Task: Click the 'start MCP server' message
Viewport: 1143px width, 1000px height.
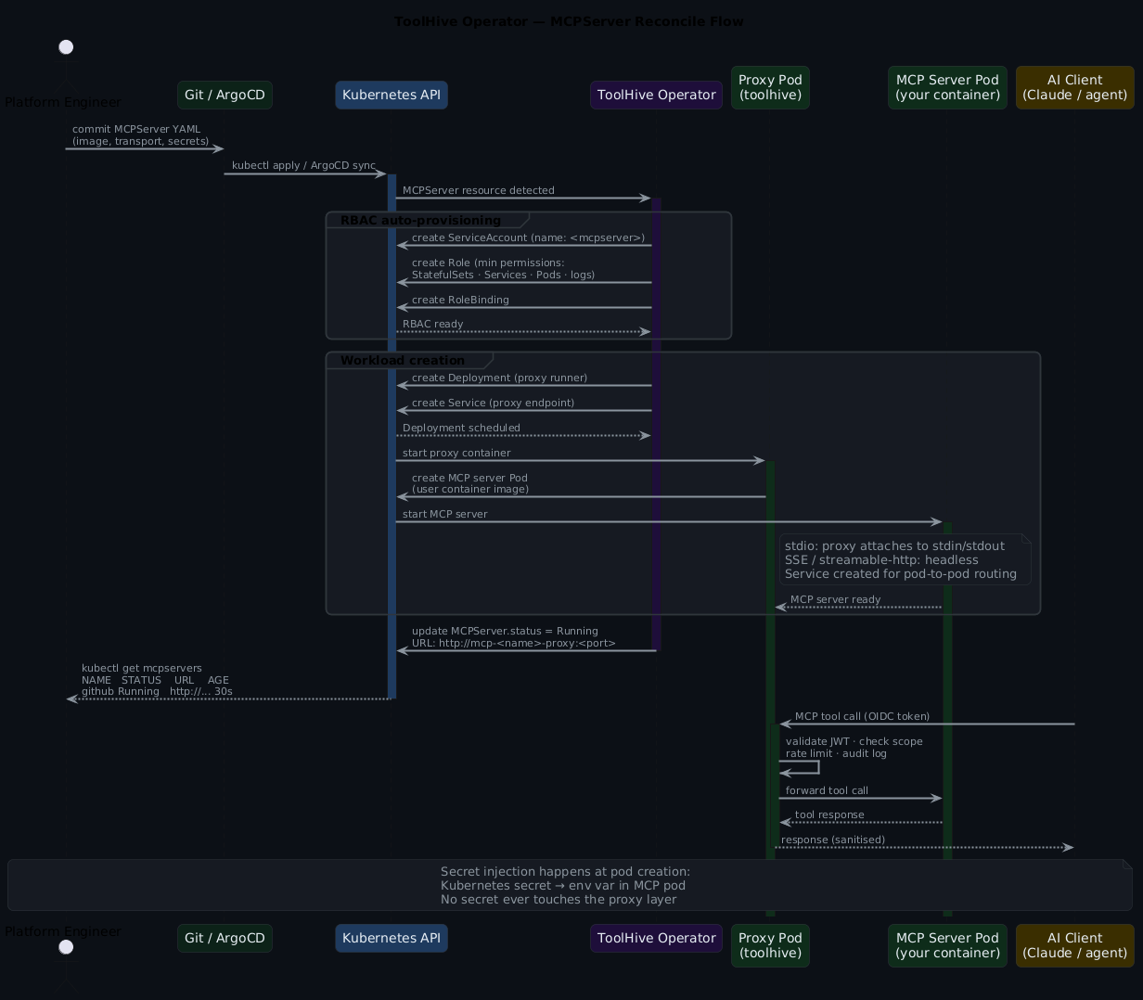Action: [444, 515]
